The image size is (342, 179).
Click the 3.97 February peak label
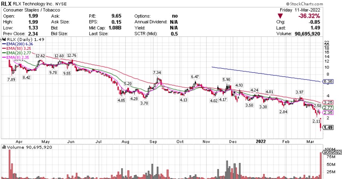pos(300,92)
